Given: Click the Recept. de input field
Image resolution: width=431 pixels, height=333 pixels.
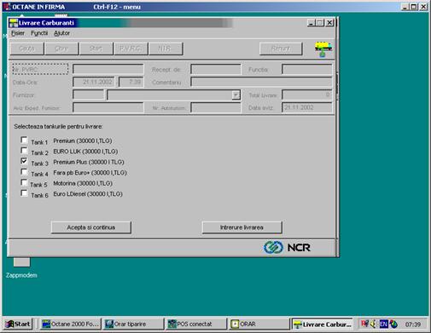Looking at the screenshot, I should [216, 69].
